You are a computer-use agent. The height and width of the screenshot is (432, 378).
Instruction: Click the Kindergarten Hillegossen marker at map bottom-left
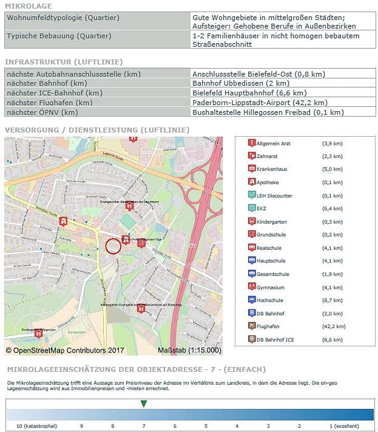pos(38,334)
